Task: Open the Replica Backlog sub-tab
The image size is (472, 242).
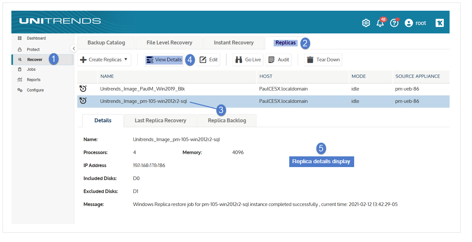Action: tap(227, 120)
